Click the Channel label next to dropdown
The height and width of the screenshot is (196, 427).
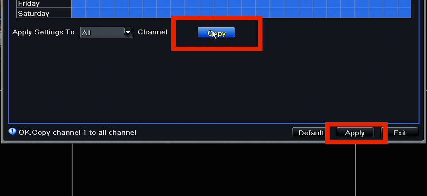(x=152, y=32)
